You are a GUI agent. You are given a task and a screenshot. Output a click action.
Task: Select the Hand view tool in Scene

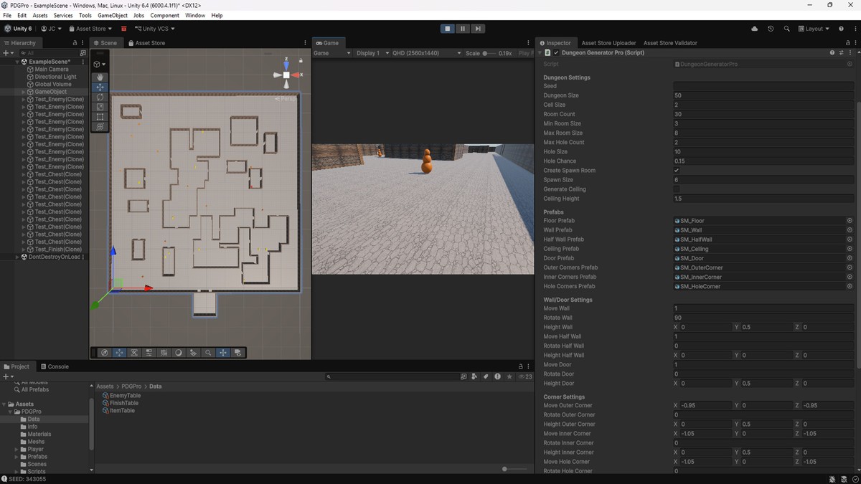point(100,77)
